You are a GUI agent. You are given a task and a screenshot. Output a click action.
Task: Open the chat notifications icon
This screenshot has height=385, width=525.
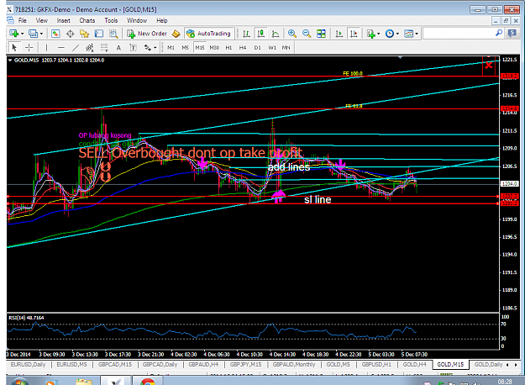(x=512, y=33)
